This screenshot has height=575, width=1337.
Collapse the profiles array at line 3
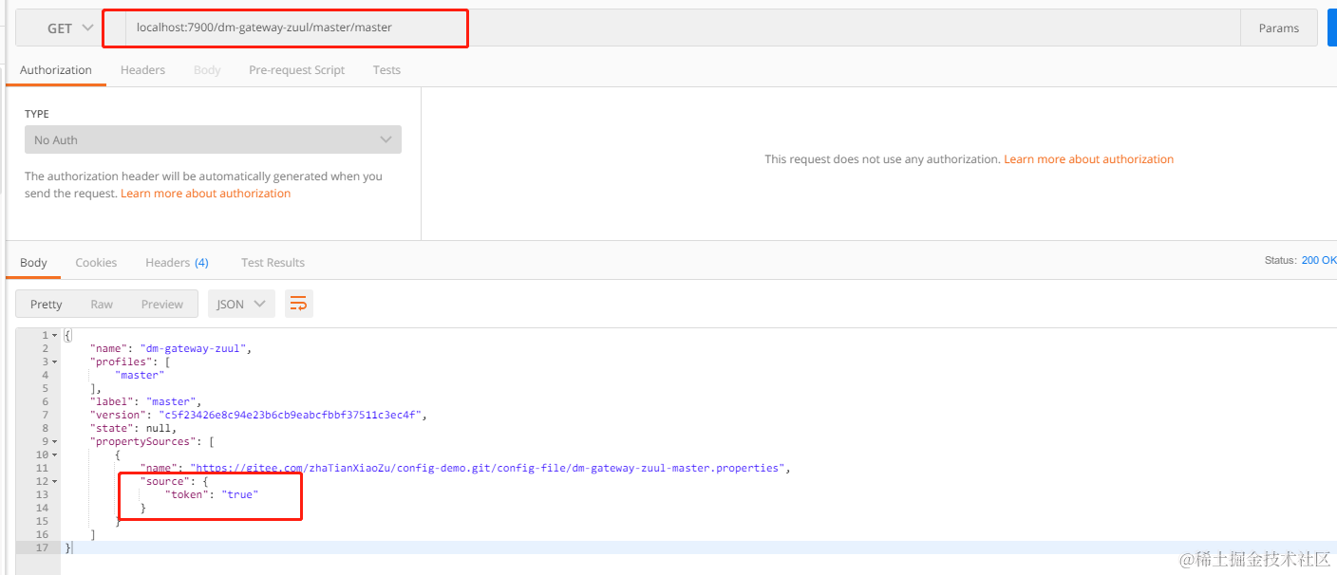pos(54,362)
